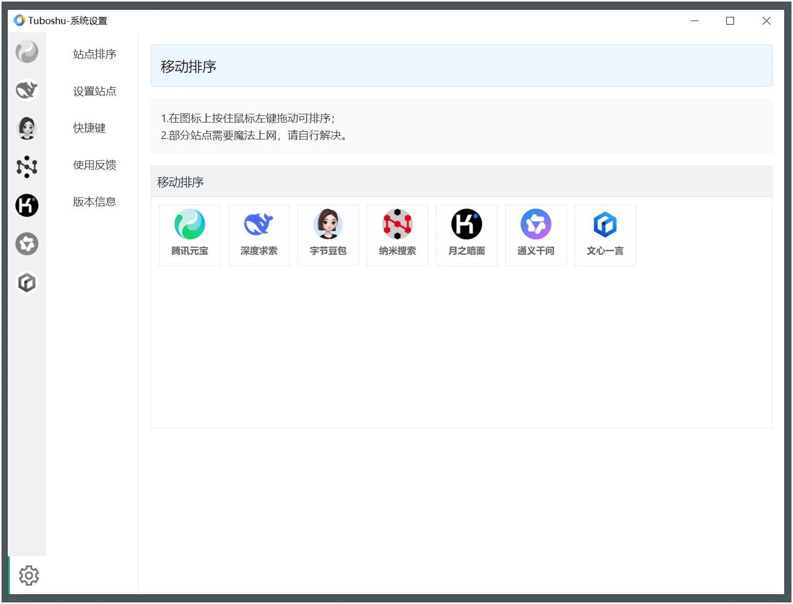Select the 字节豆包 avatar icon in sidebar

tap(27, 129)
